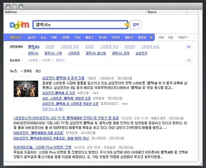This screenshot has width=206, height=168.
Task: Click related search 갤럭시s 출시일
Action: pyautogui.click(x=96, y=53)
